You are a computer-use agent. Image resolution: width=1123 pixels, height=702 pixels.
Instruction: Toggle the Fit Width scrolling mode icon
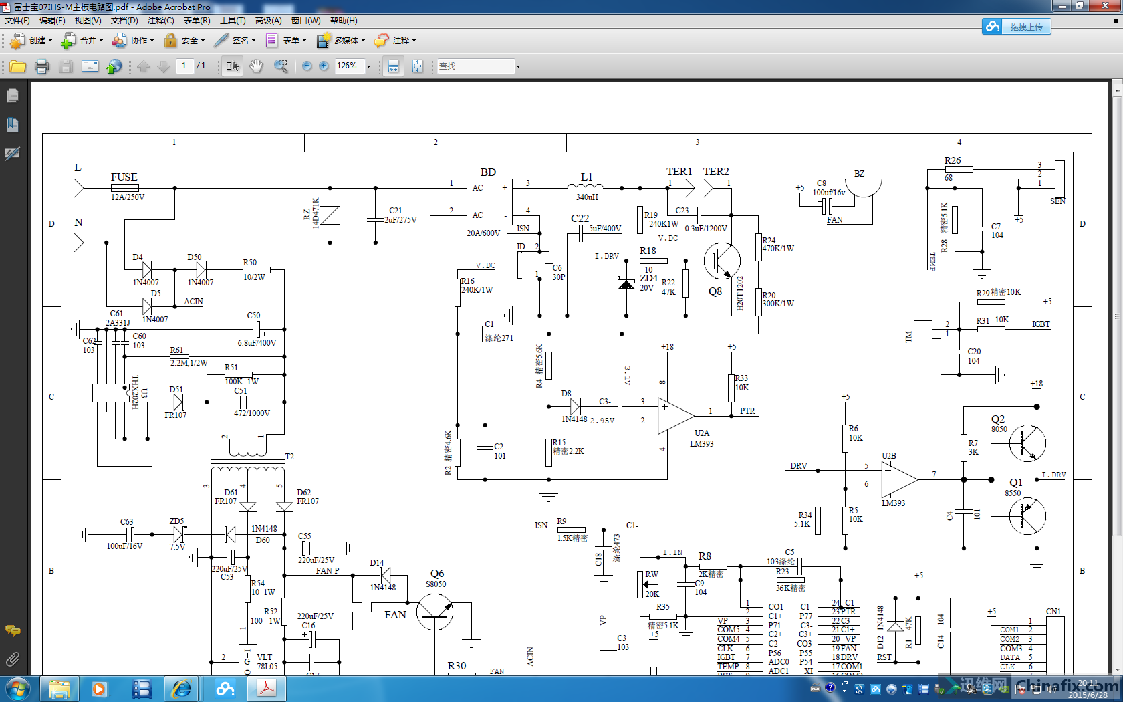pyautogui.click(x=393, y=66)
